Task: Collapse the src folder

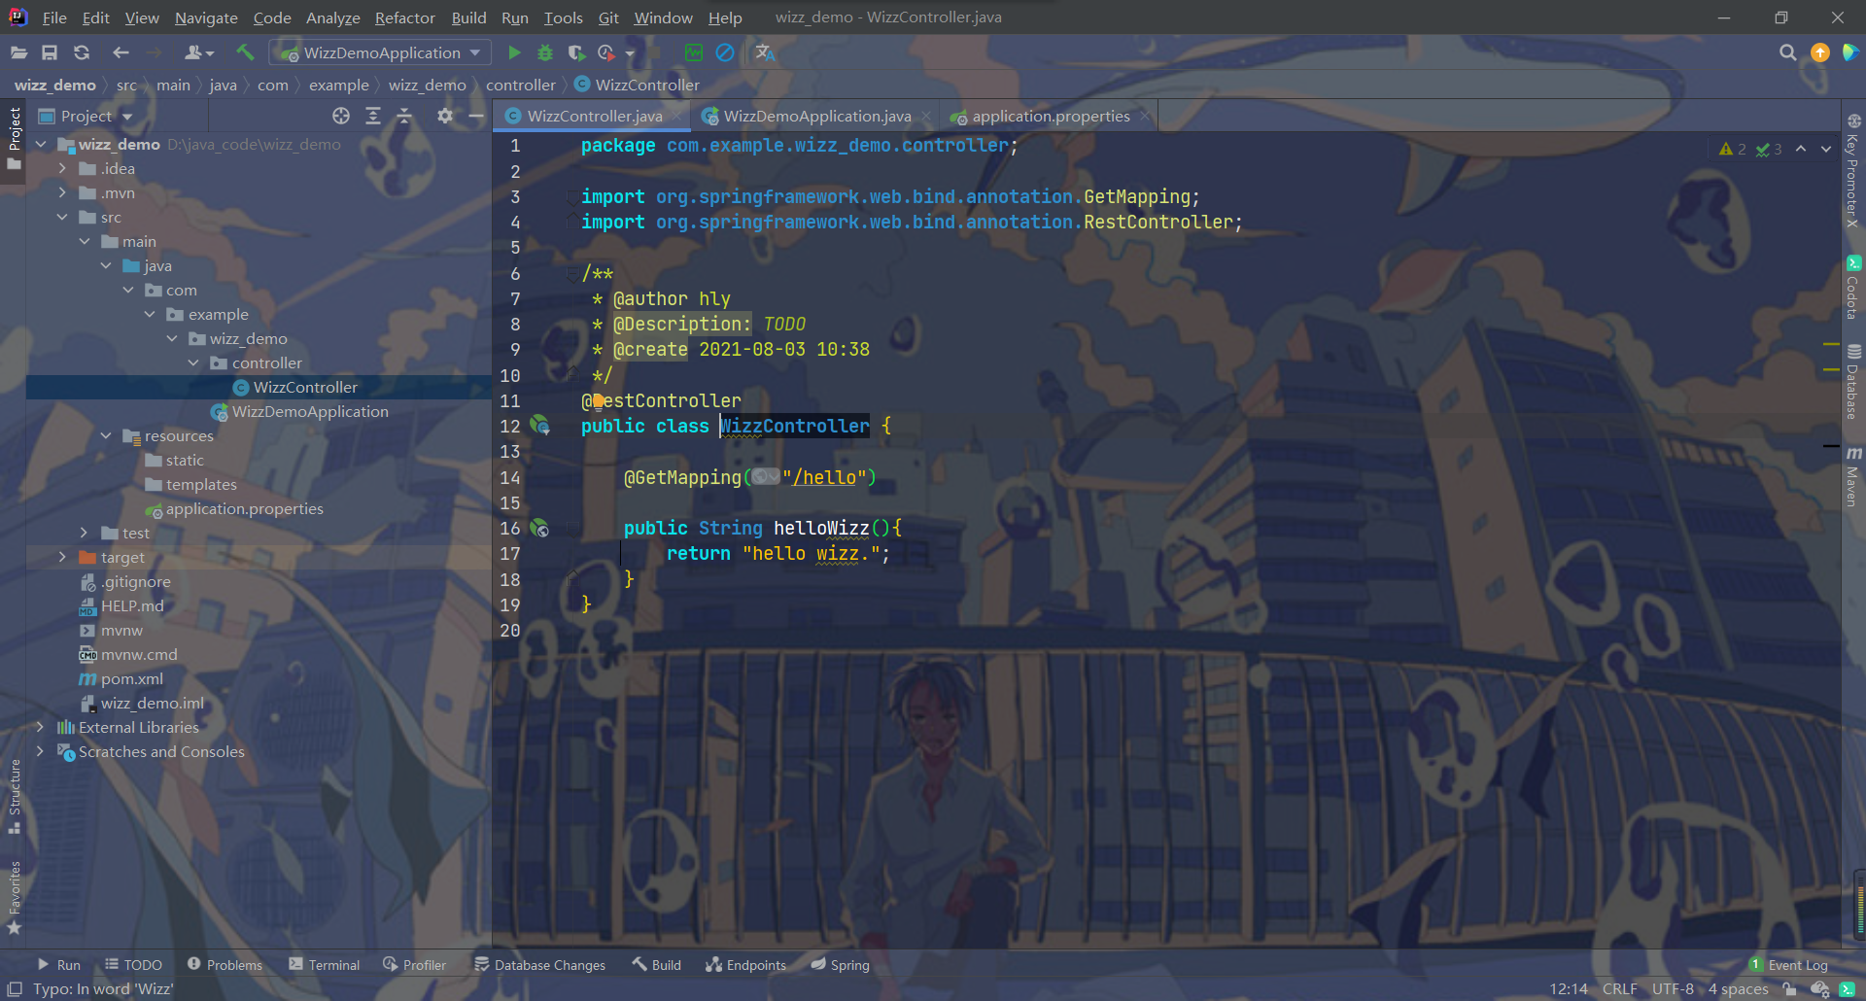Action: [x=62, y=217]
